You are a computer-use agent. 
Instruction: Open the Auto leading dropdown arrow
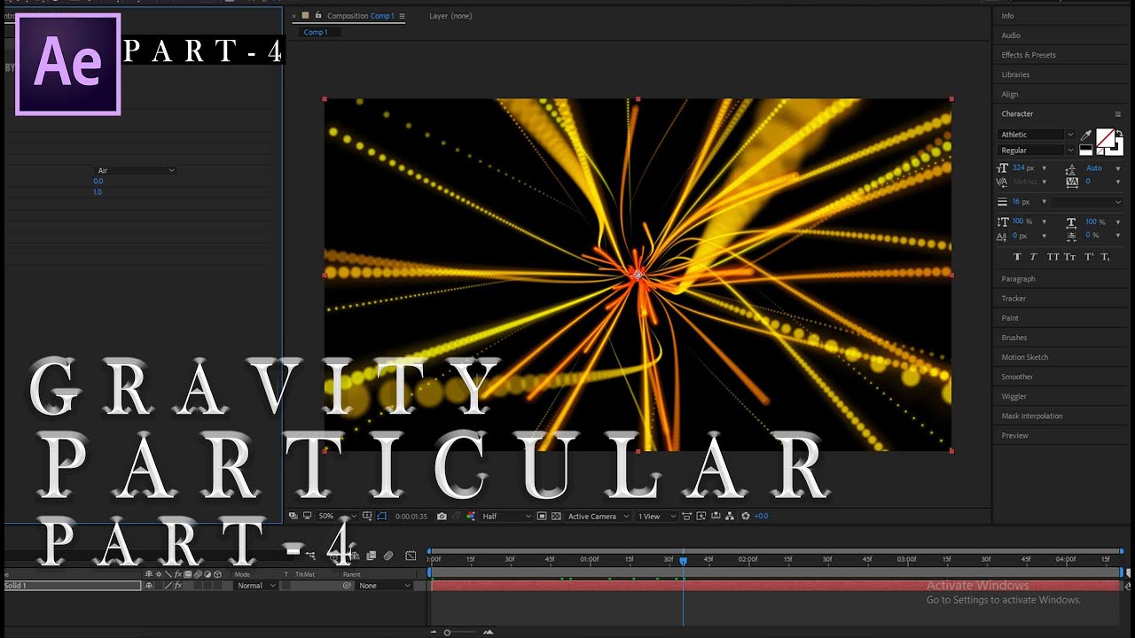1118,168
